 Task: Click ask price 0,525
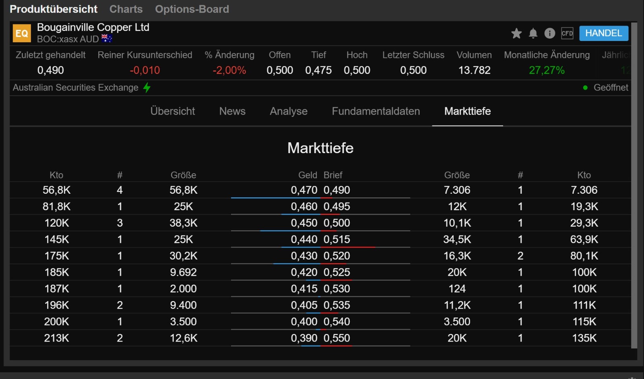[x=337, y=272]
